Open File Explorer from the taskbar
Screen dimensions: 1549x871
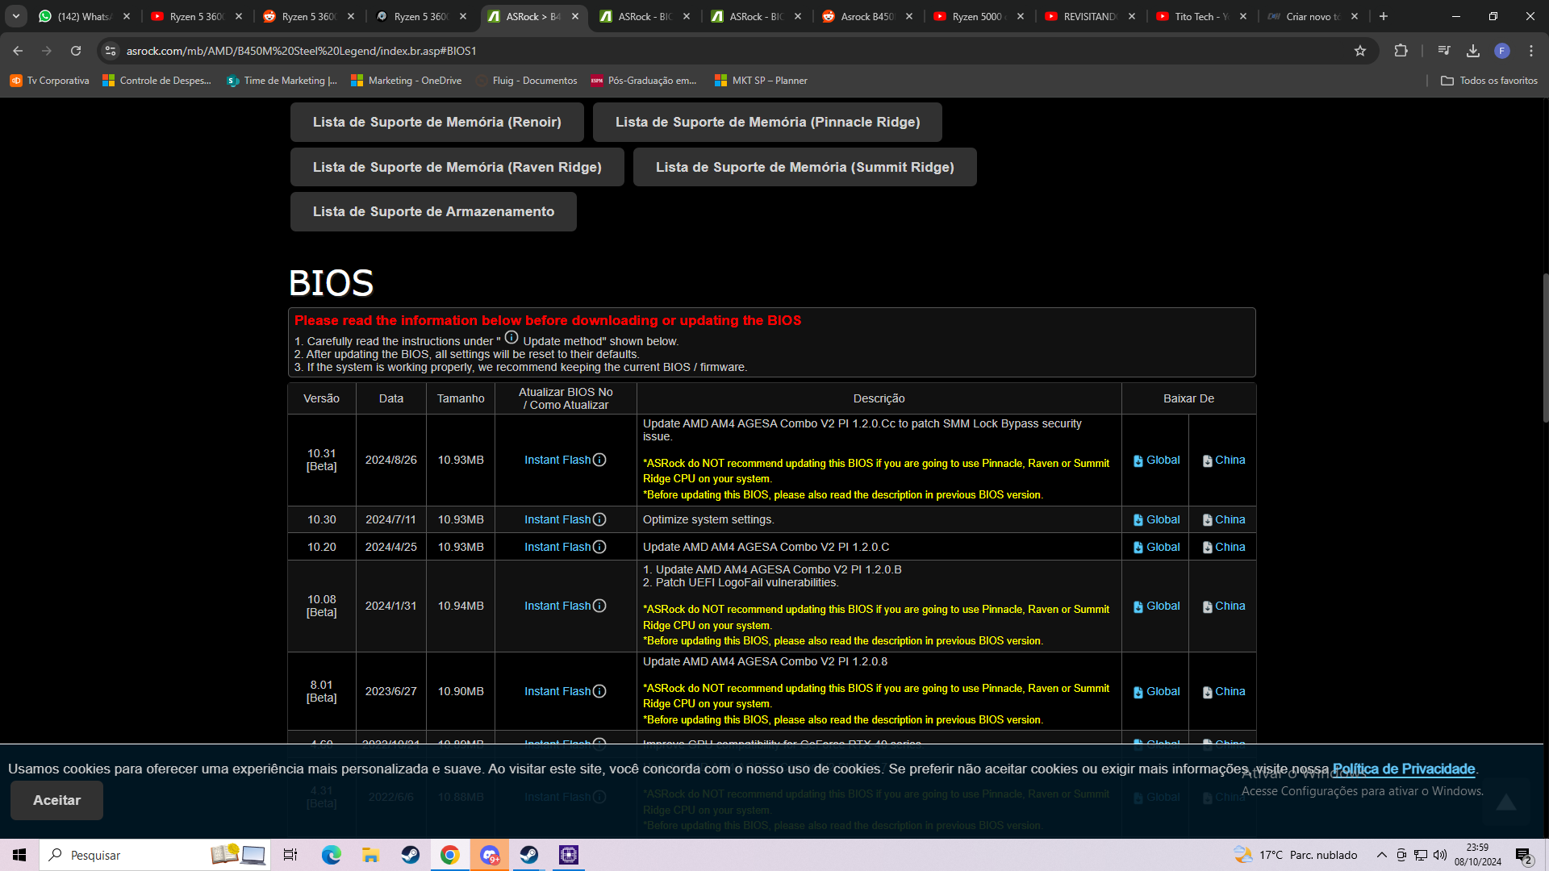pos(370,855)
